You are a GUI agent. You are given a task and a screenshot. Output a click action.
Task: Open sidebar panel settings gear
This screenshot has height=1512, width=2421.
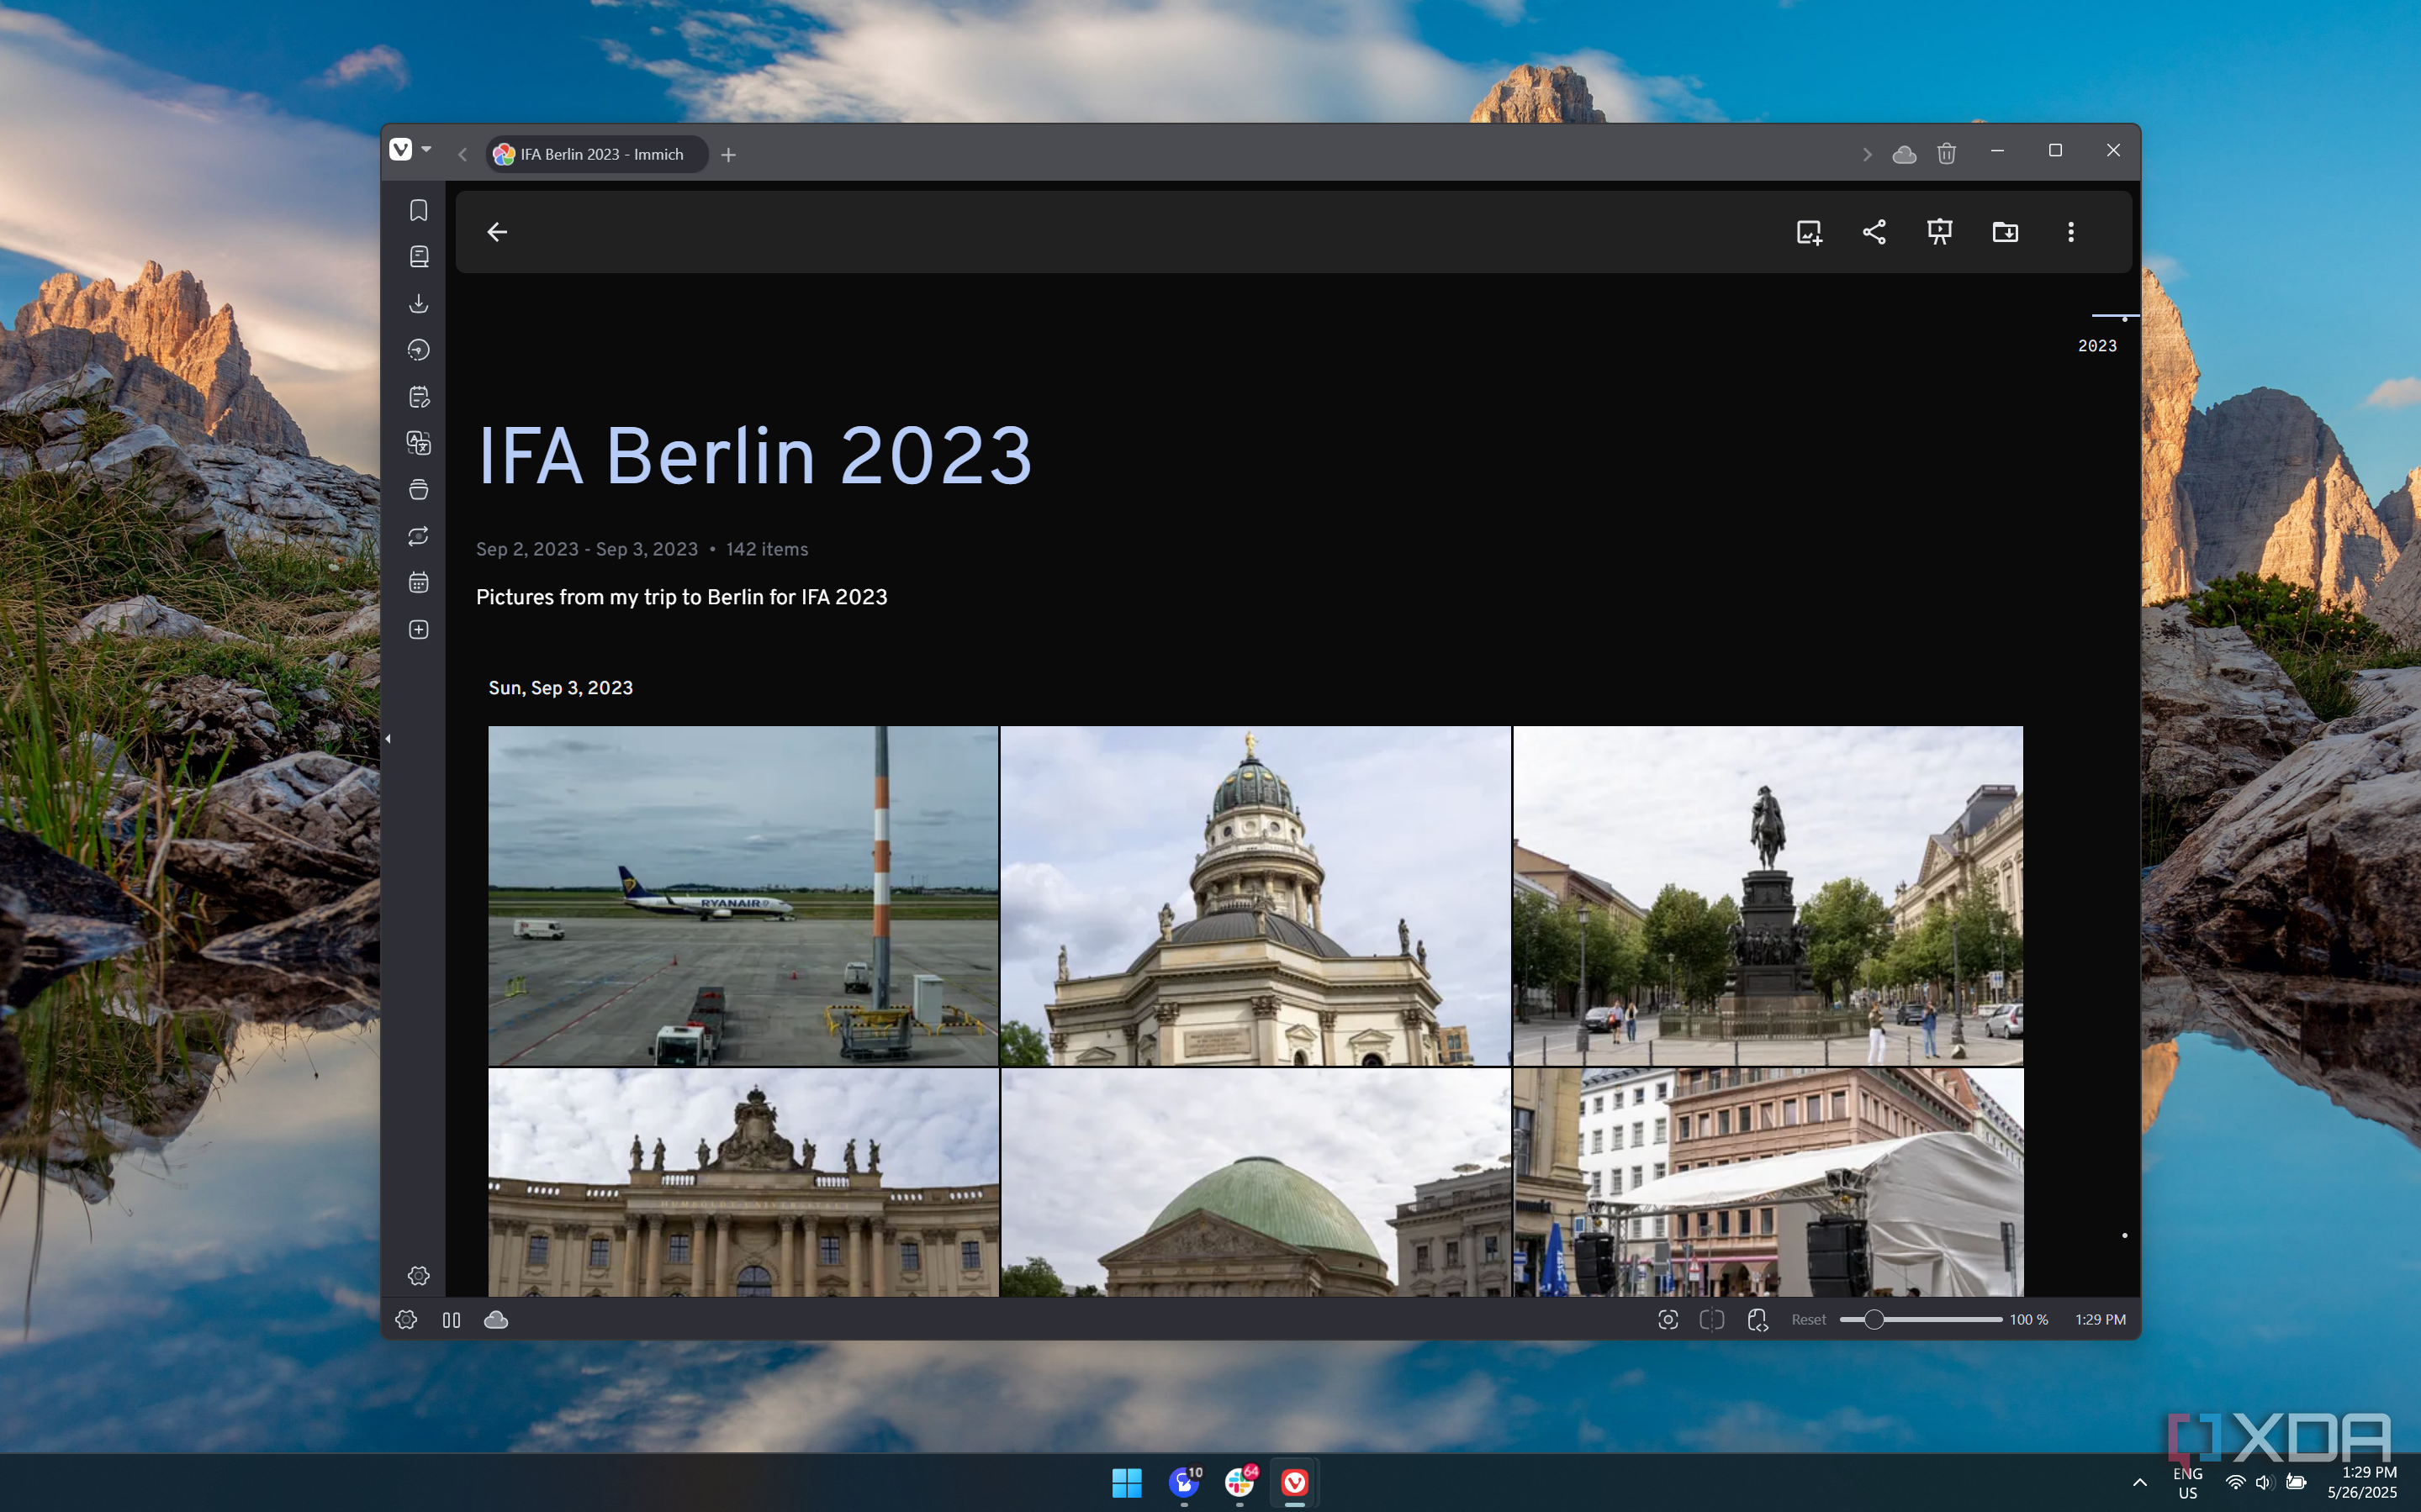418,1275
